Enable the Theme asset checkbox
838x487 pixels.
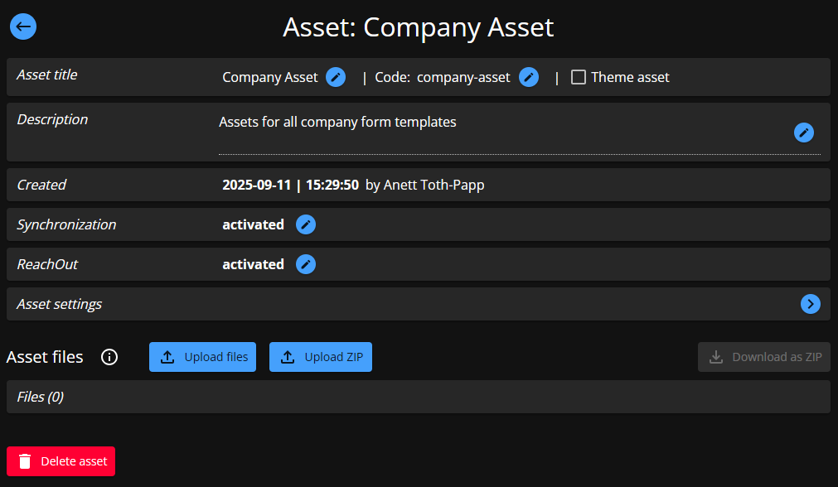pyautogui.click(x=579, y=77)
